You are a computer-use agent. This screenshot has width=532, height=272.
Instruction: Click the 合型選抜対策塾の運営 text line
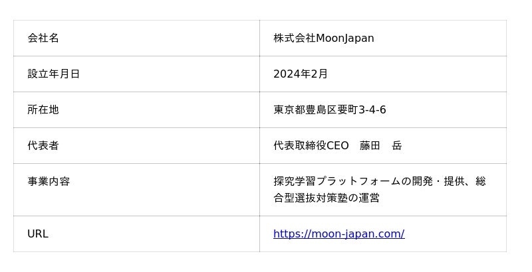(x=326, y=198)
